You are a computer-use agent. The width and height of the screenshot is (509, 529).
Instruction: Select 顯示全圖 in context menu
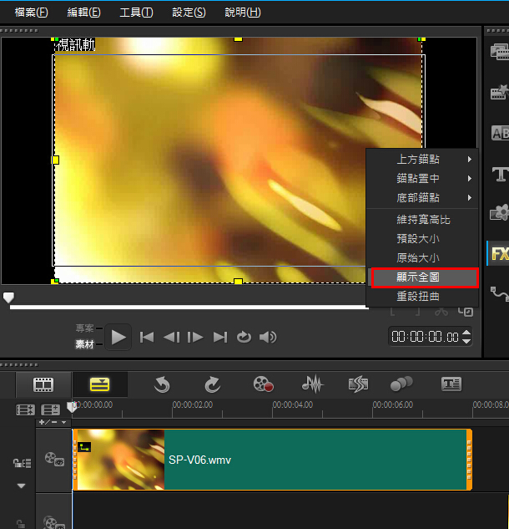(425, 277)
